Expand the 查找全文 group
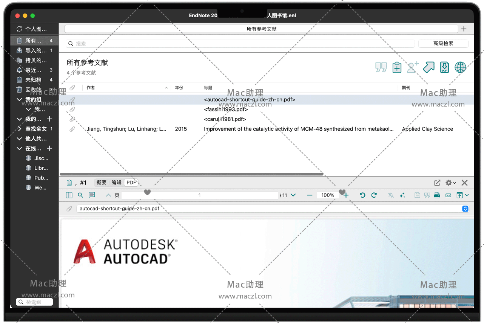 click(x=20, y=129)
